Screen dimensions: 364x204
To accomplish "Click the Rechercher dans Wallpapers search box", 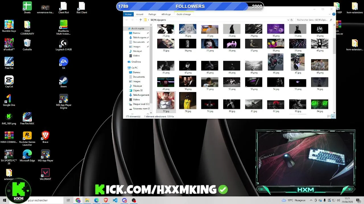I will [x=314, y=20].
